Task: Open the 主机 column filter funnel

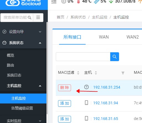Action: tap(123, 73)
